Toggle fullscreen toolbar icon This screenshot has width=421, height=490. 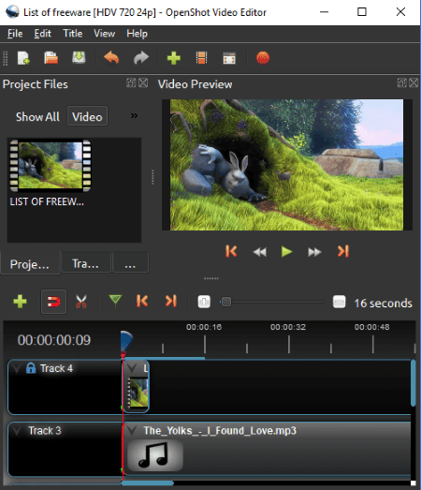click(229, 58)
